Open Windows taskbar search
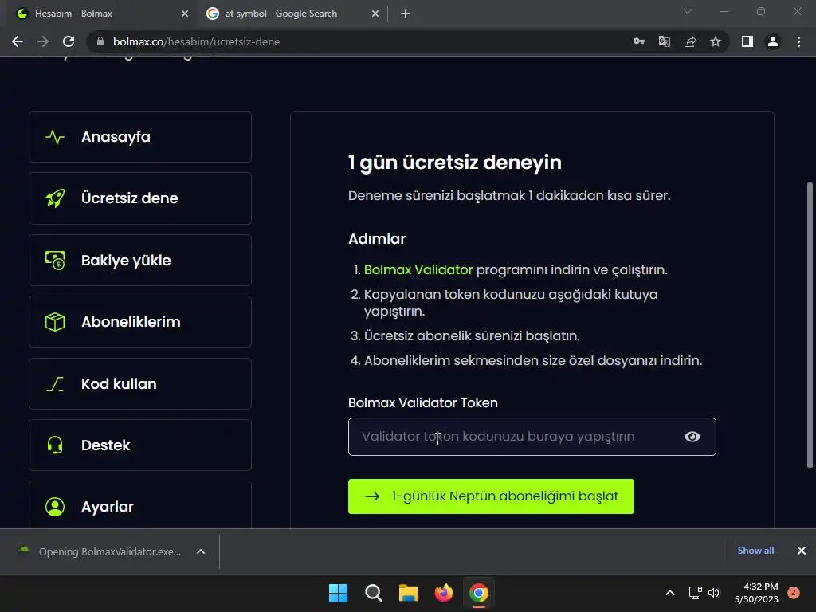This screenshot has height=612, width=816. point(374,593)
